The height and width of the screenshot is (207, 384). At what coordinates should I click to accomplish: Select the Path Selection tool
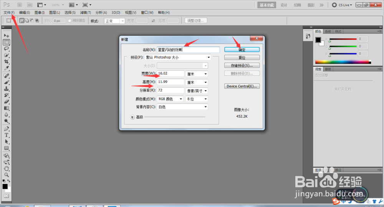7,142
